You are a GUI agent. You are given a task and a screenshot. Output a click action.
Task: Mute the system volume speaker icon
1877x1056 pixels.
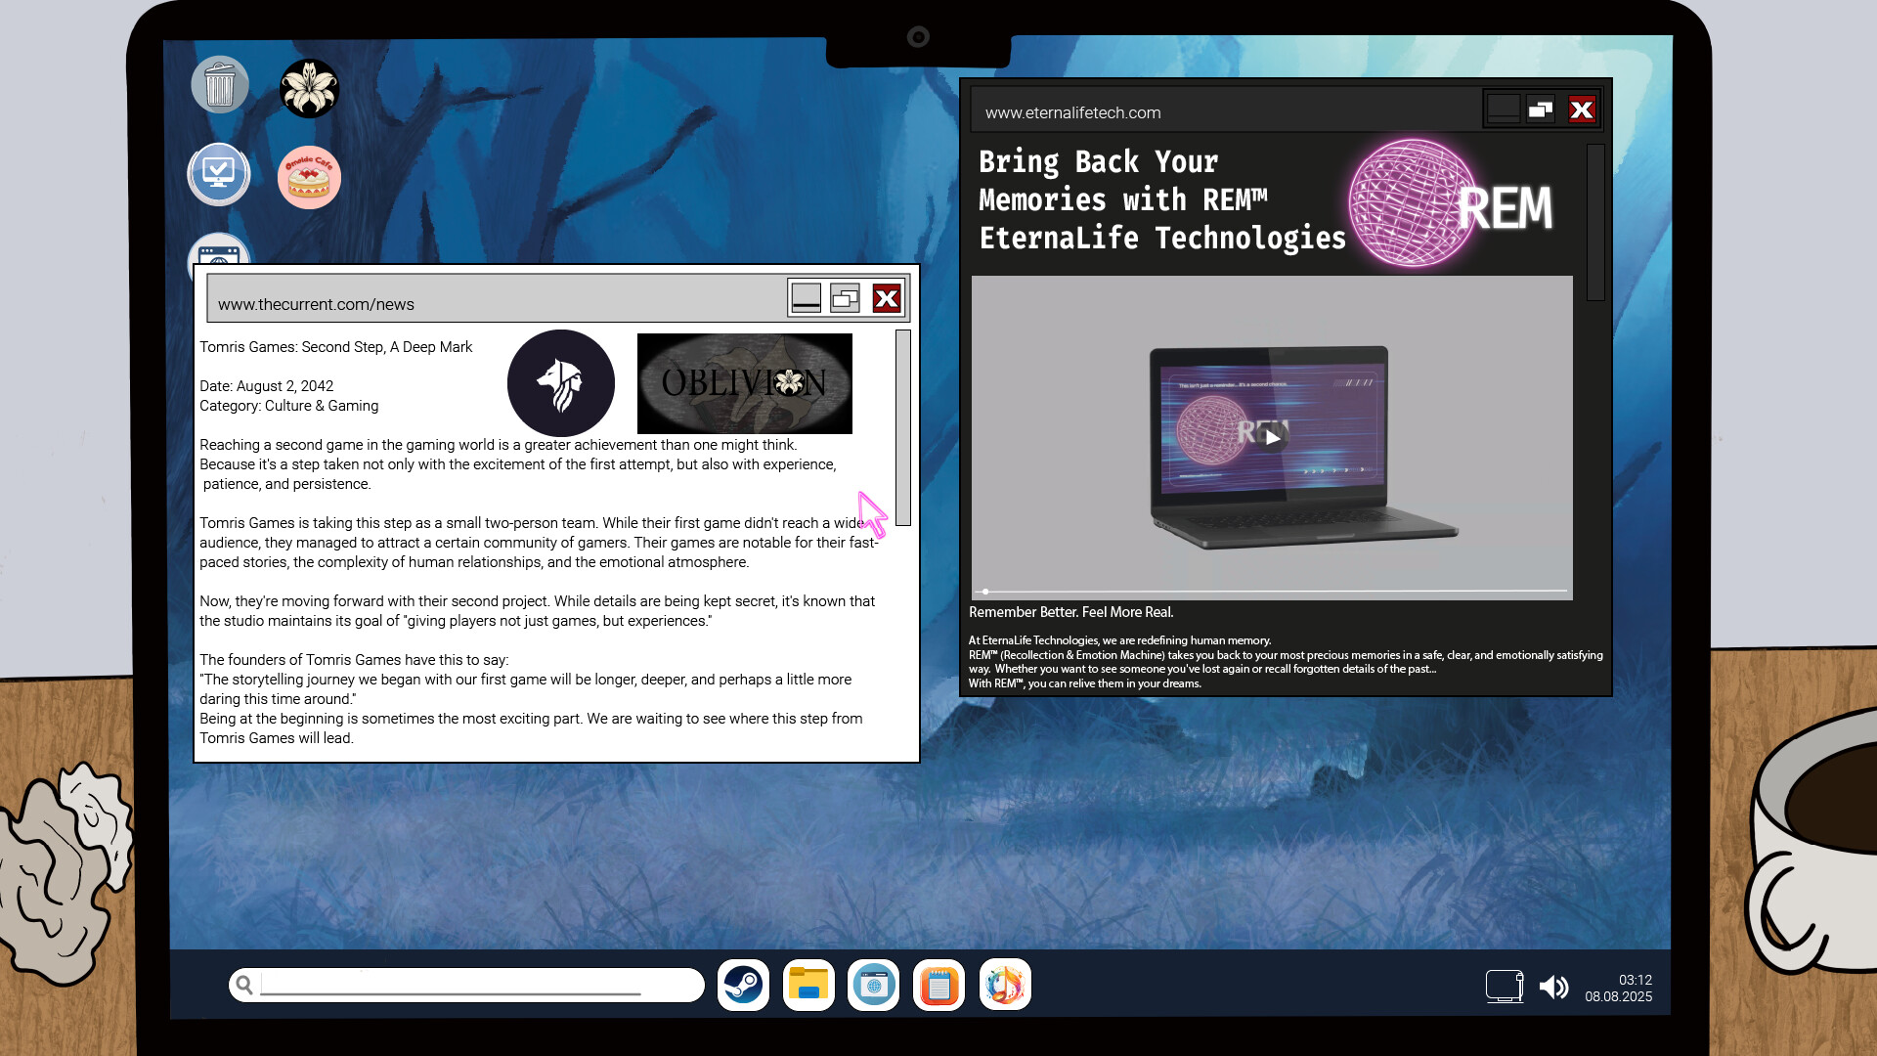click(1554, 987)
